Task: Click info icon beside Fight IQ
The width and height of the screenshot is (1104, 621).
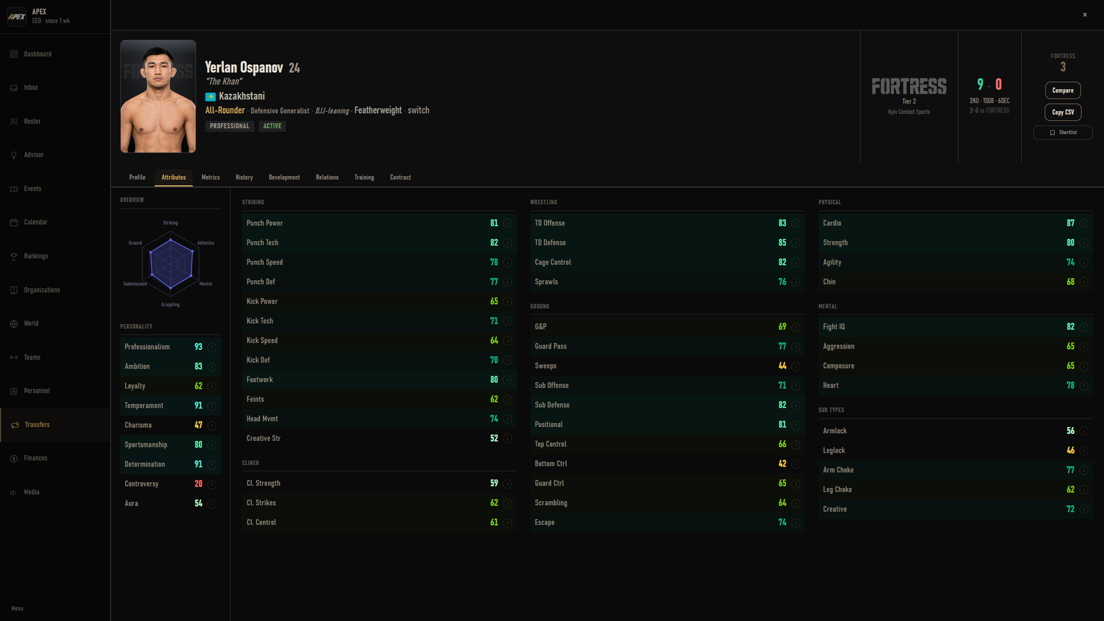Action: point(1084,327)
